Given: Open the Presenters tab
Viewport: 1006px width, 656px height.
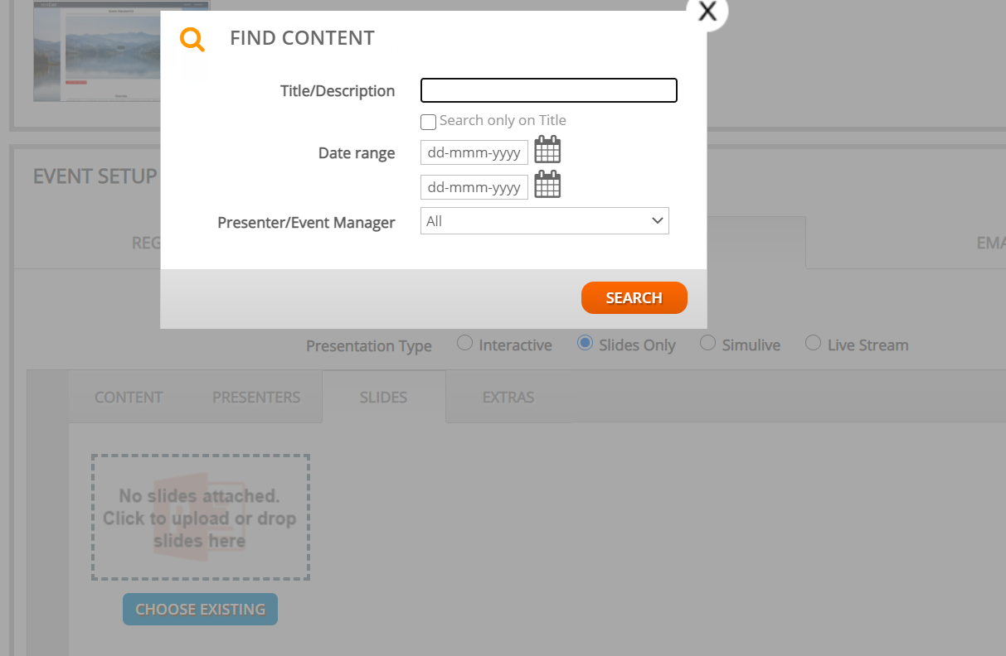Looking at the screenshot, I should pyautogui.click(x=256, y=397).
